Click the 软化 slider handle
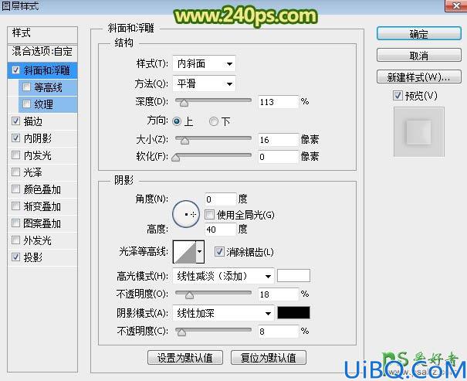The height and width of the screenshot is (381, 467). coord(176,158)
